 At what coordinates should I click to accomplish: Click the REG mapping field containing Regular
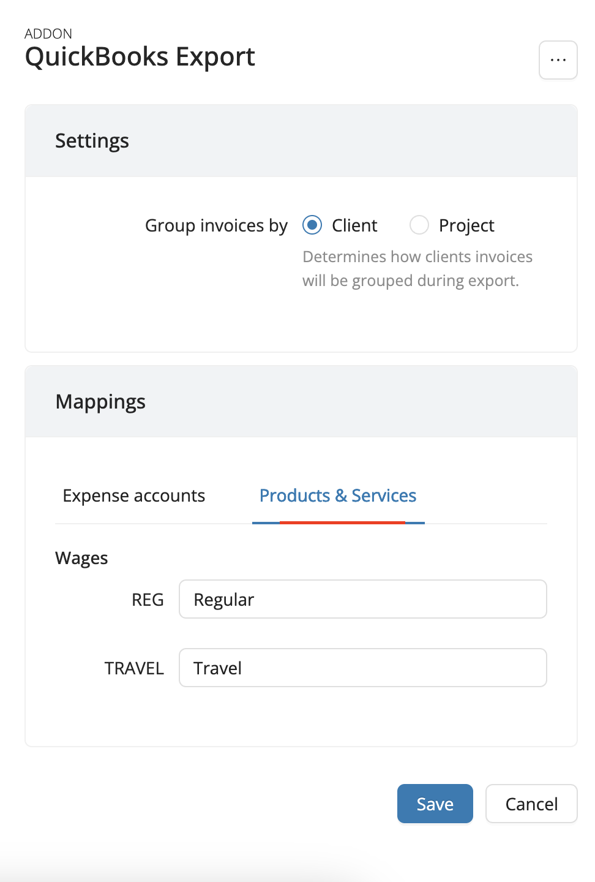point(362,599)
